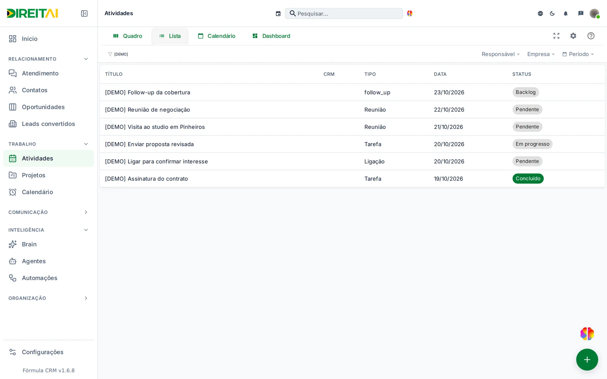Enter fullscreen view icon
Screen dimensions: 607x379
click(x=556, y=36)
